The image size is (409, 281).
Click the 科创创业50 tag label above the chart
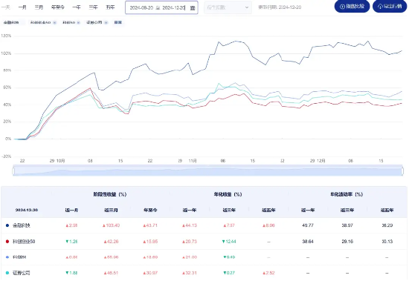[x=40, y=23]
